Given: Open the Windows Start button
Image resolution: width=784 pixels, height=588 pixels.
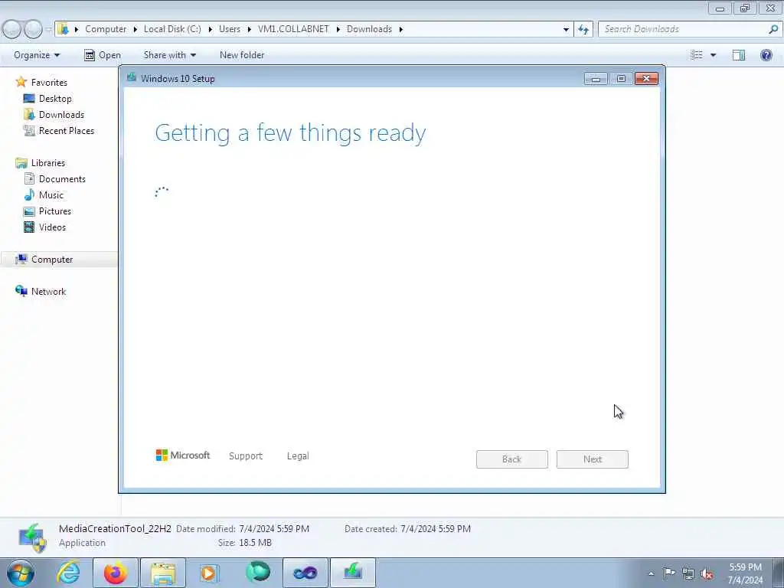Looking at the screenshot, I should tap(21, 573).
